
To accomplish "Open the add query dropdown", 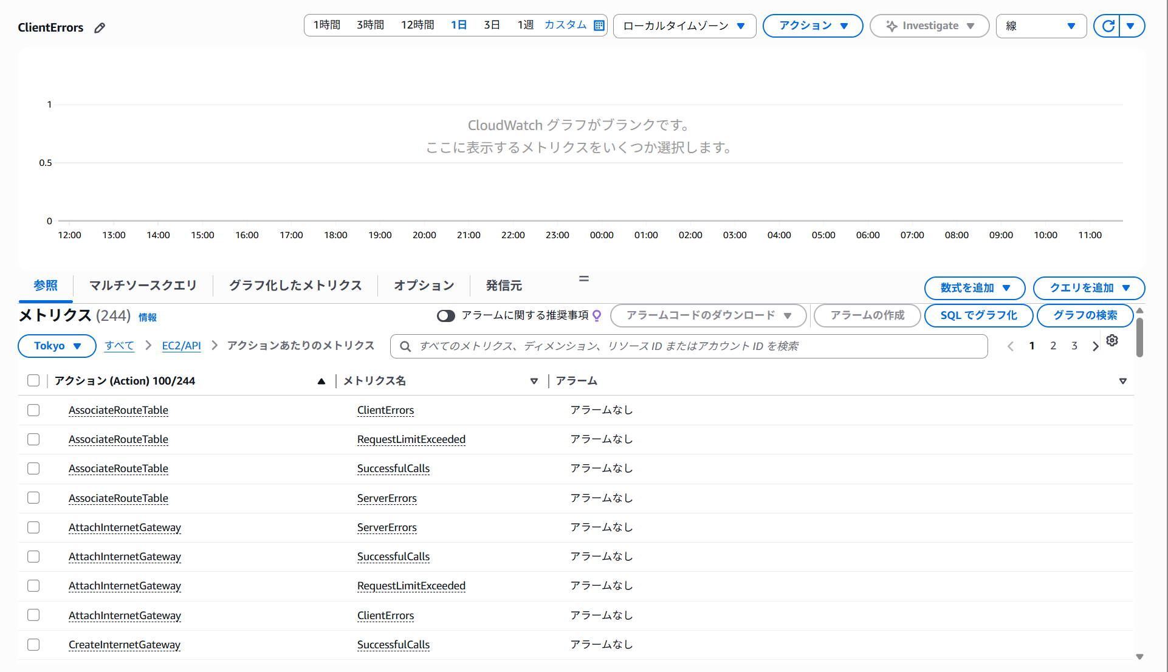I will [x=1089, y=288].
